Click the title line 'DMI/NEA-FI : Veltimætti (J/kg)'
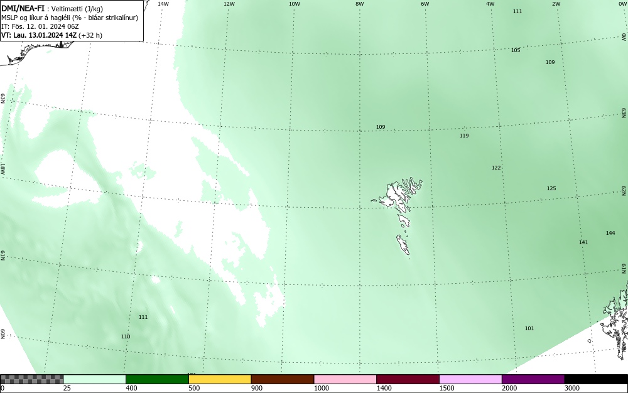 52,8
